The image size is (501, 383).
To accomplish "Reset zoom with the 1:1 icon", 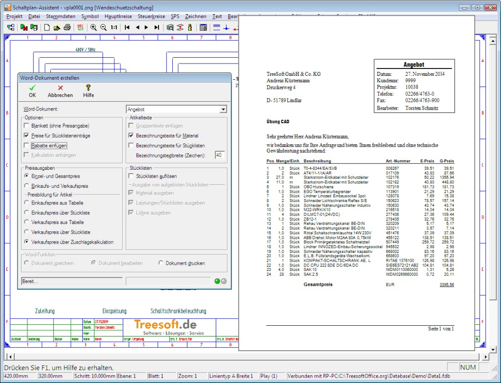I will (x=114, y=27).
